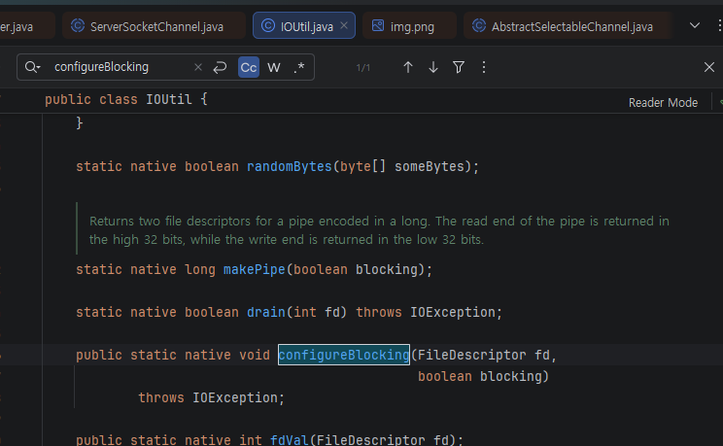The width and height of the screenshot is (723, 446).
Task: Toggle whole Words (W) search option
Action: (274, 67)
